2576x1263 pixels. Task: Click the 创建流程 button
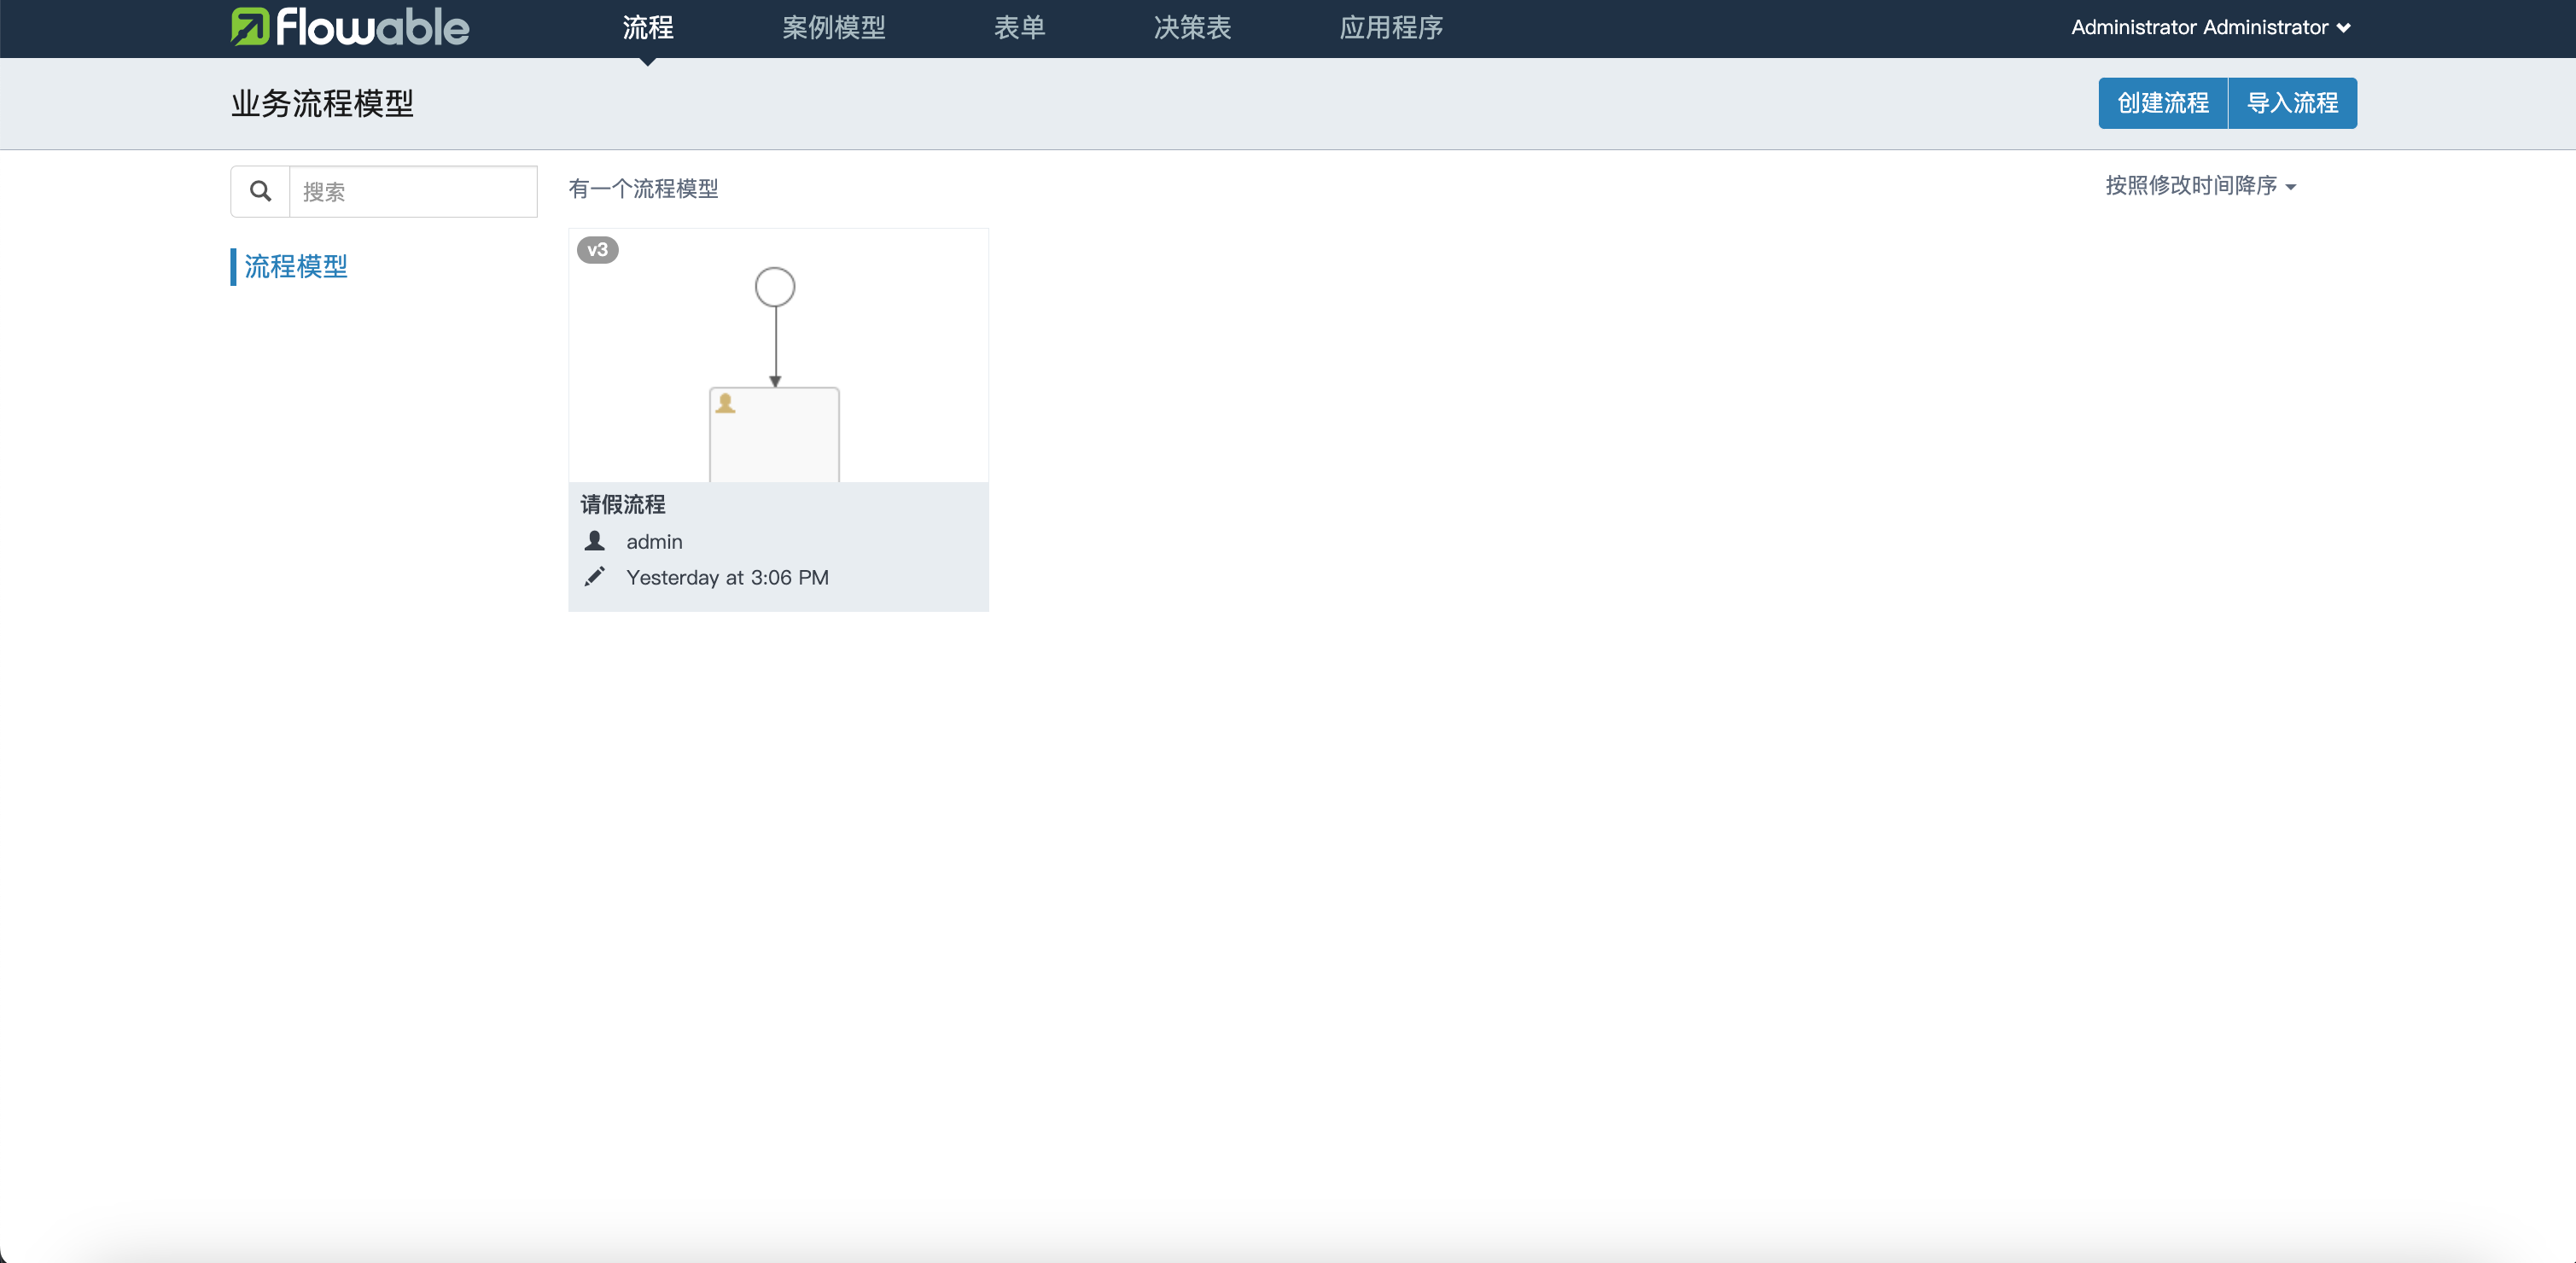tap(2162, 103)
